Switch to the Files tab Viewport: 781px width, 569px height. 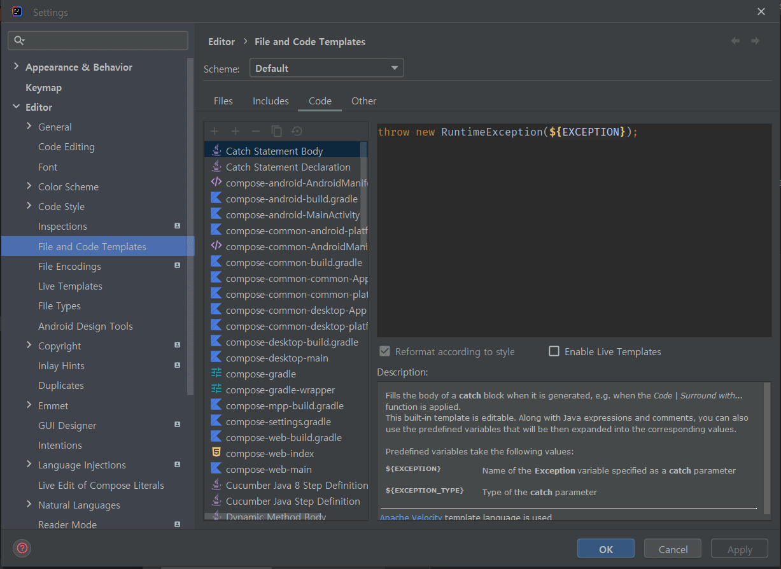(223, 101)
